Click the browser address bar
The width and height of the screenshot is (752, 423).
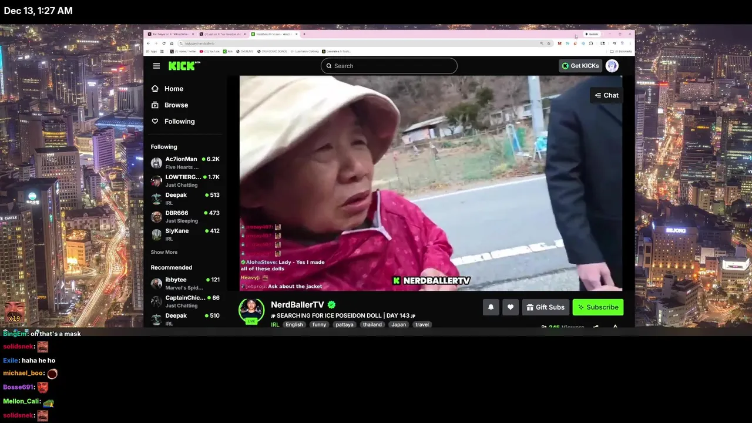(364, 43)
